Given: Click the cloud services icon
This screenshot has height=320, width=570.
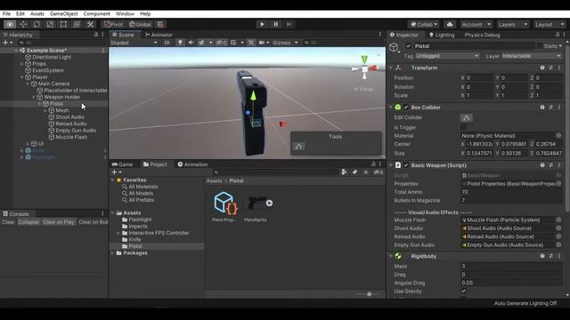Looking at the screenshot, I should pyautogui.click(x=450, y=24).
